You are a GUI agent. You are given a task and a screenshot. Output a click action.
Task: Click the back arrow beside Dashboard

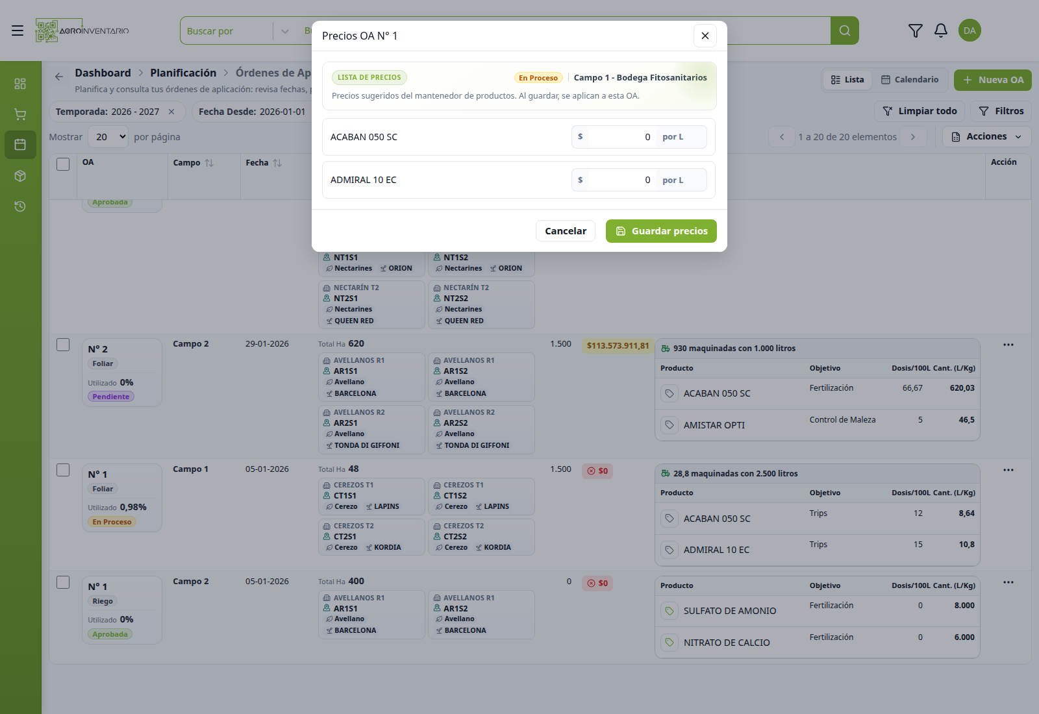[59, 77]
